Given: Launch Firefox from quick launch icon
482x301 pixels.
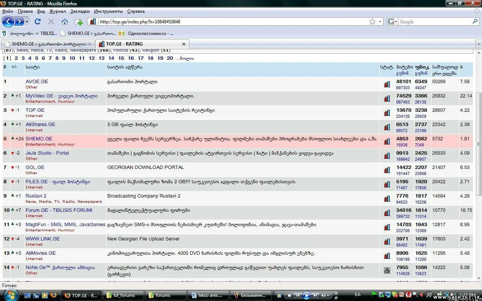Looking at the screenshot, I should (53, 295).
